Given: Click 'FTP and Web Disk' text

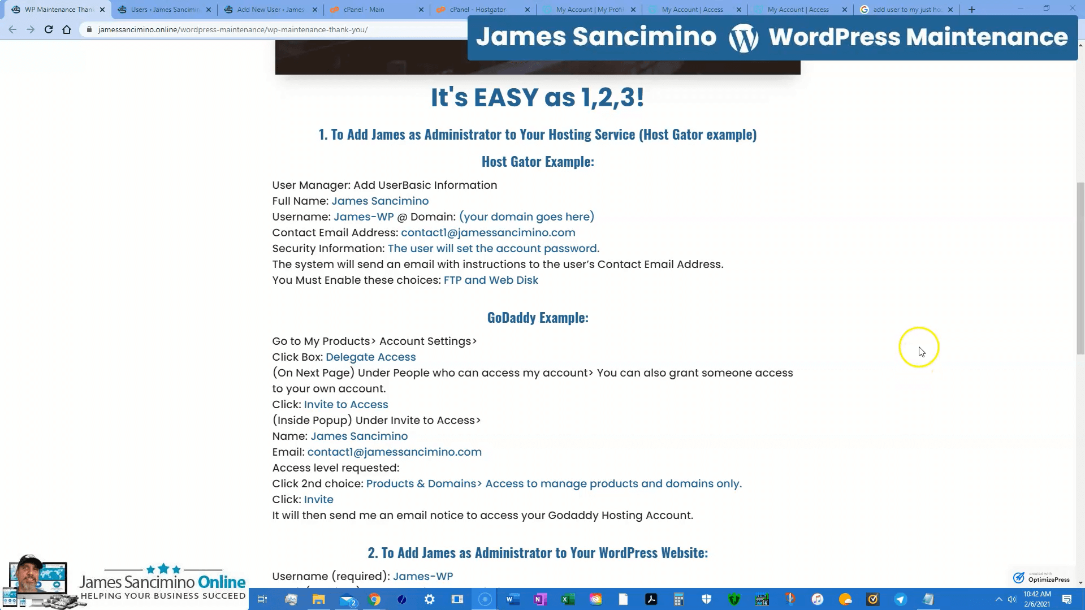Looking at the screenshot, I should [491, 280].
